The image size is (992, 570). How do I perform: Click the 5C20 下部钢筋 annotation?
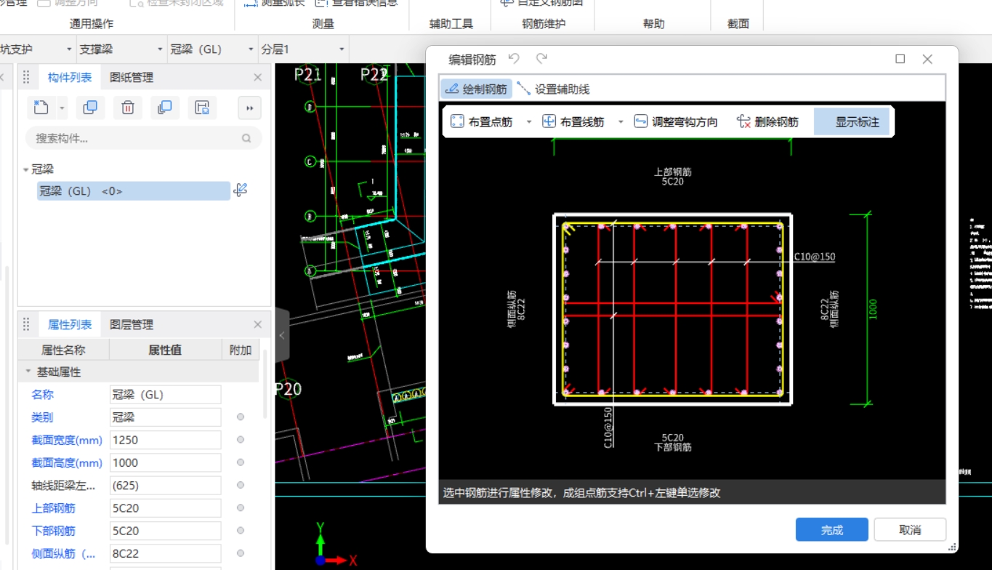672,442
